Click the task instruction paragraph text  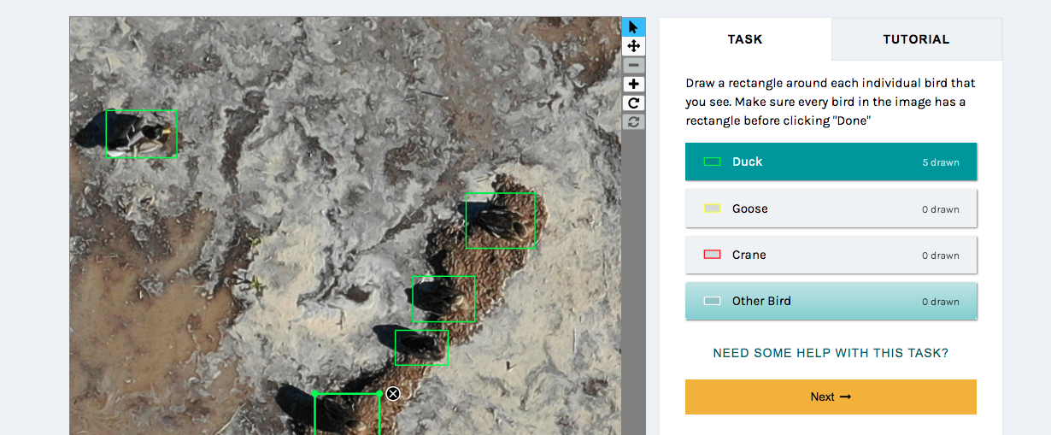(x=831, y=102)
